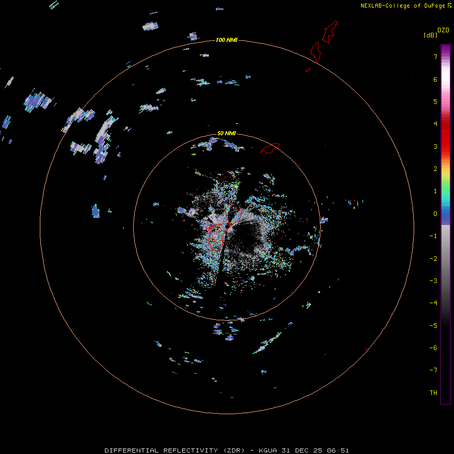This screenshot has height=454, width=454.
Task: Click the topmost red island outline beyond 100 NMI
Action: click(330, 32)
